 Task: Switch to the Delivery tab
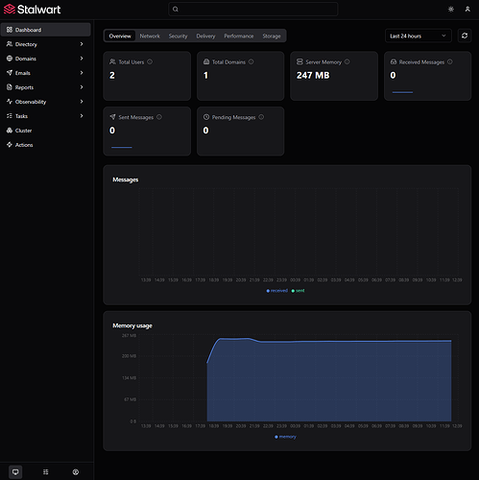point(205,36)
